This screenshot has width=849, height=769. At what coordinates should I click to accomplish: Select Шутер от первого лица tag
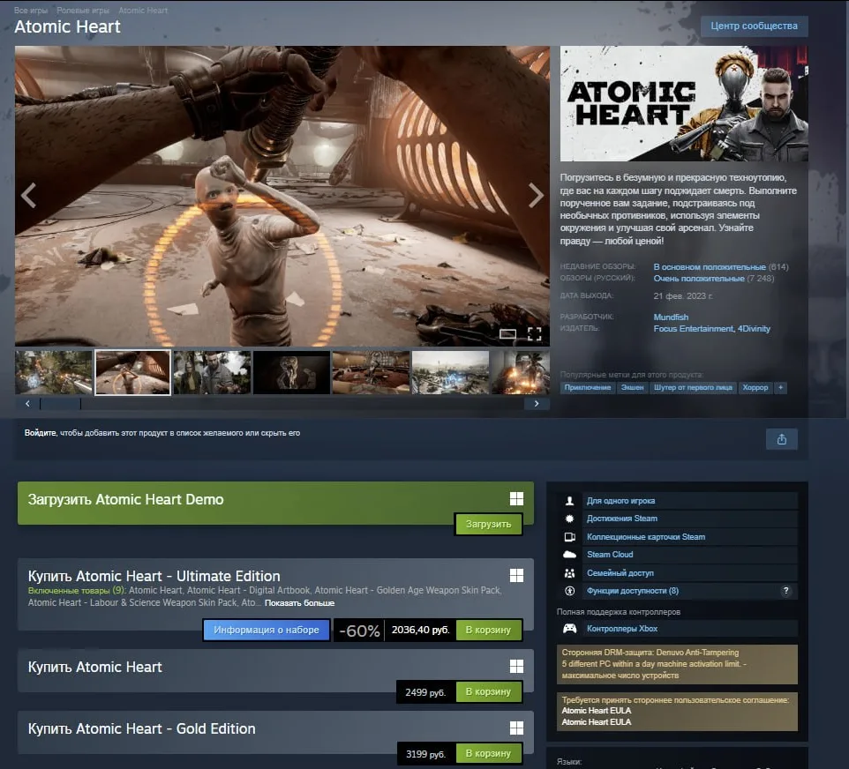point(693,387)
